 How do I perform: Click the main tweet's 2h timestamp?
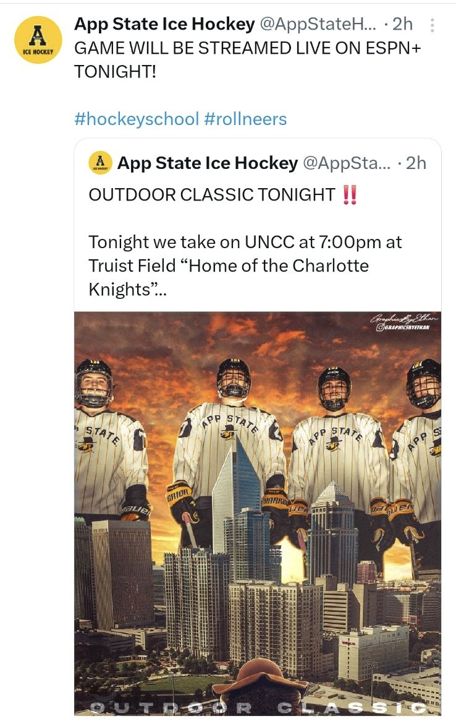click(402, 25)
